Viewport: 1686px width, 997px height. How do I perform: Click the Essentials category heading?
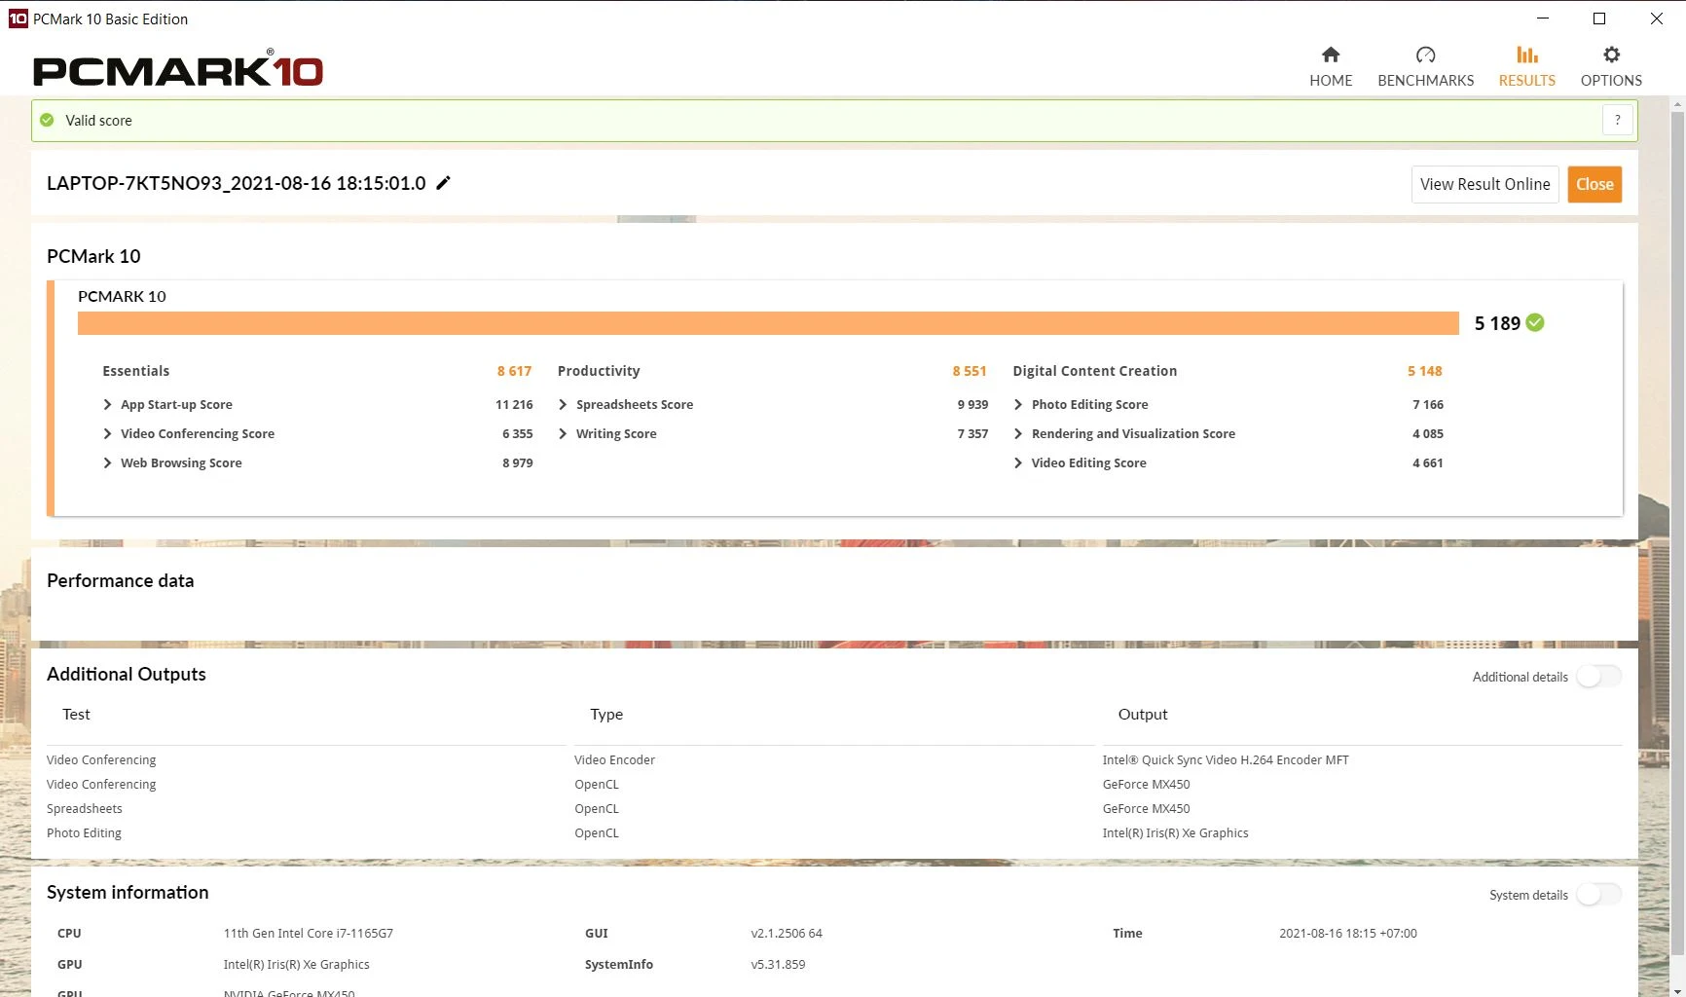tap(136, 371)
